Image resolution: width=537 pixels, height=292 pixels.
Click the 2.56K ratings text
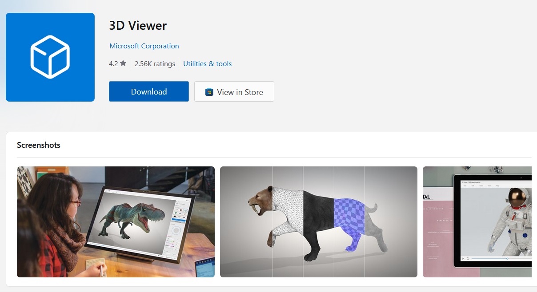(x=155, y=63)
